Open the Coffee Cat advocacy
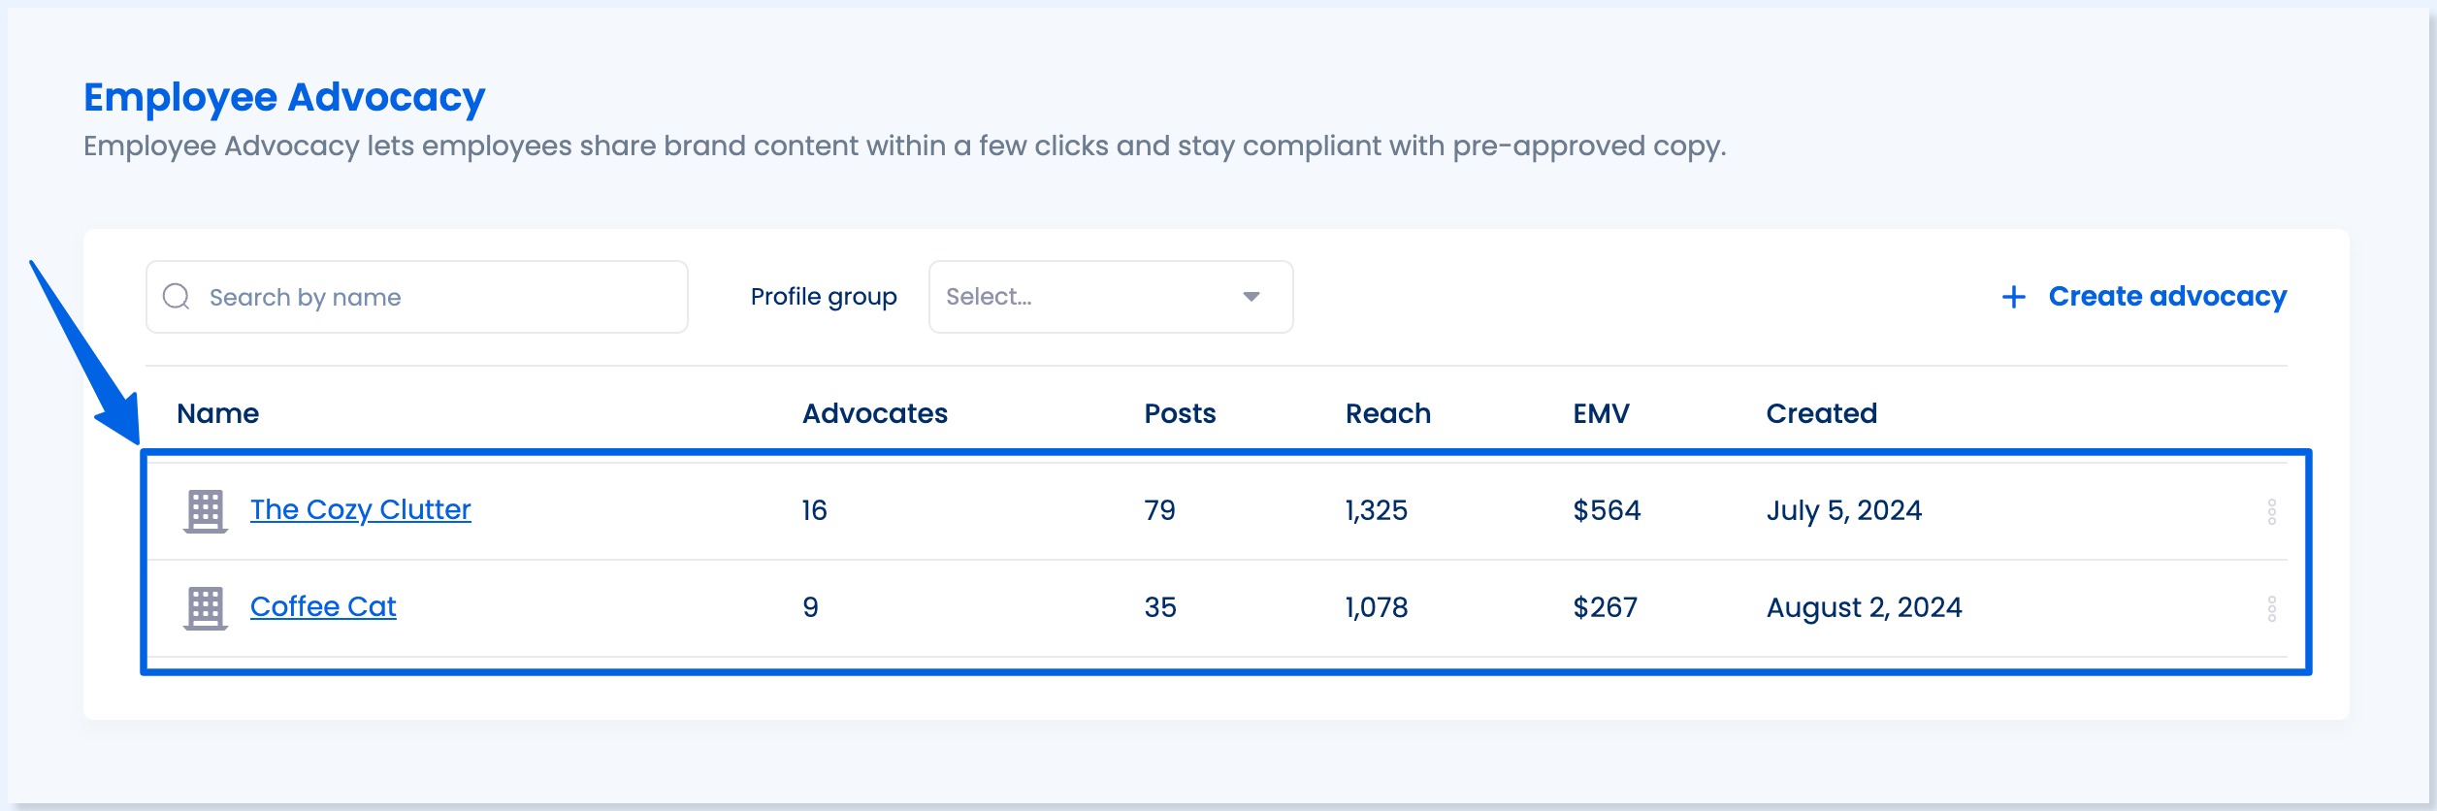This screenshot has height=811, width=2437. tap(323, 606)
